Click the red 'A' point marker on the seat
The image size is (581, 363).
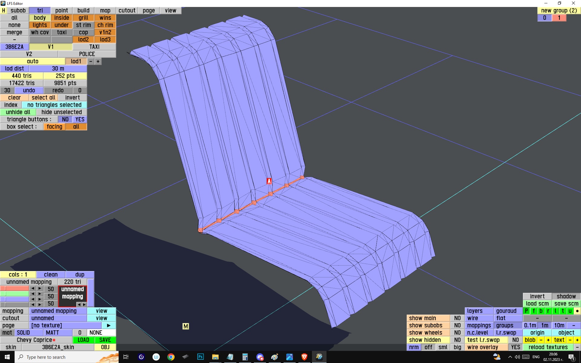[x=269, y=181]
